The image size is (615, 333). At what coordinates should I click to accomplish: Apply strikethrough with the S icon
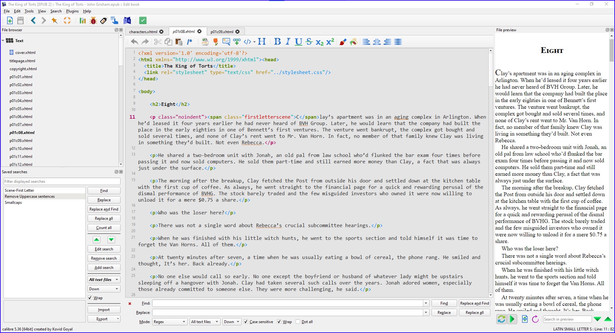click(x=309, y=42)
